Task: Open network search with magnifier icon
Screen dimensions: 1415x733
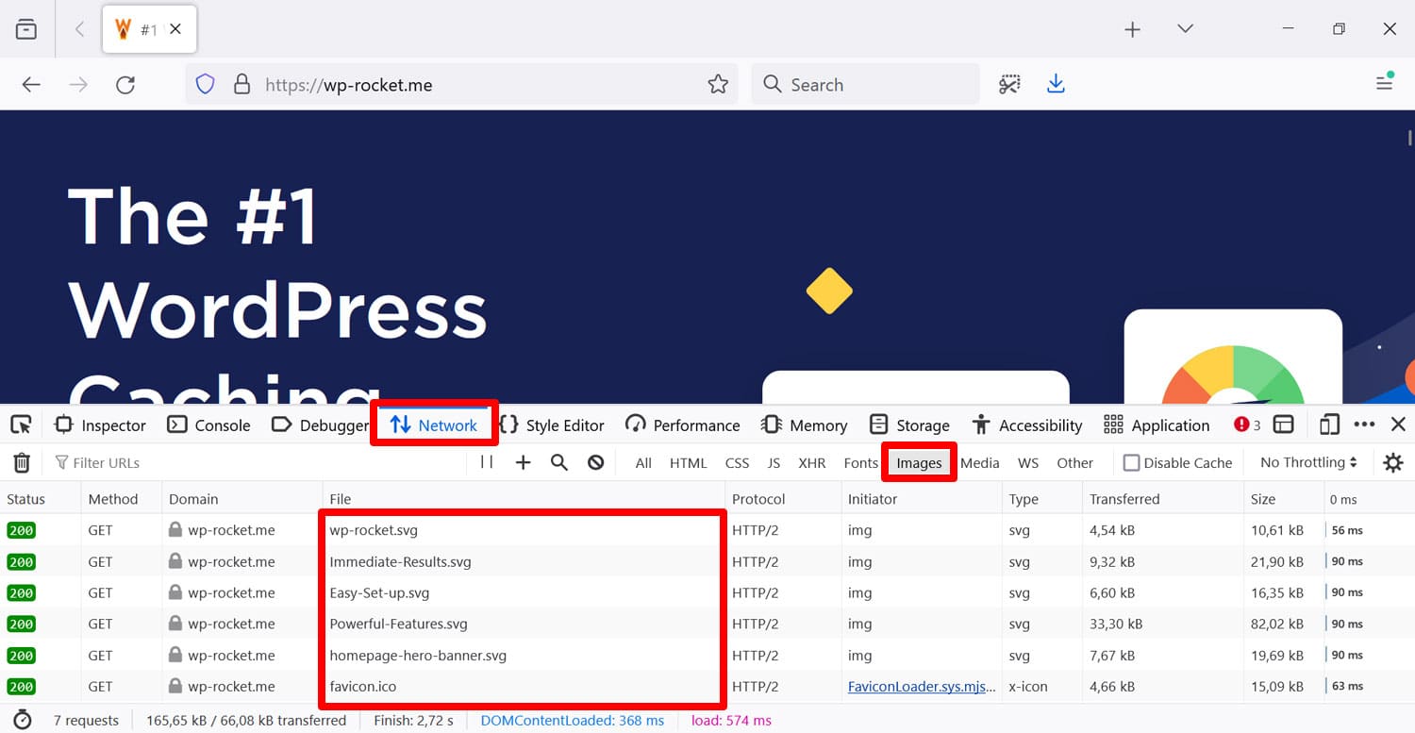Action: point(559,462)
